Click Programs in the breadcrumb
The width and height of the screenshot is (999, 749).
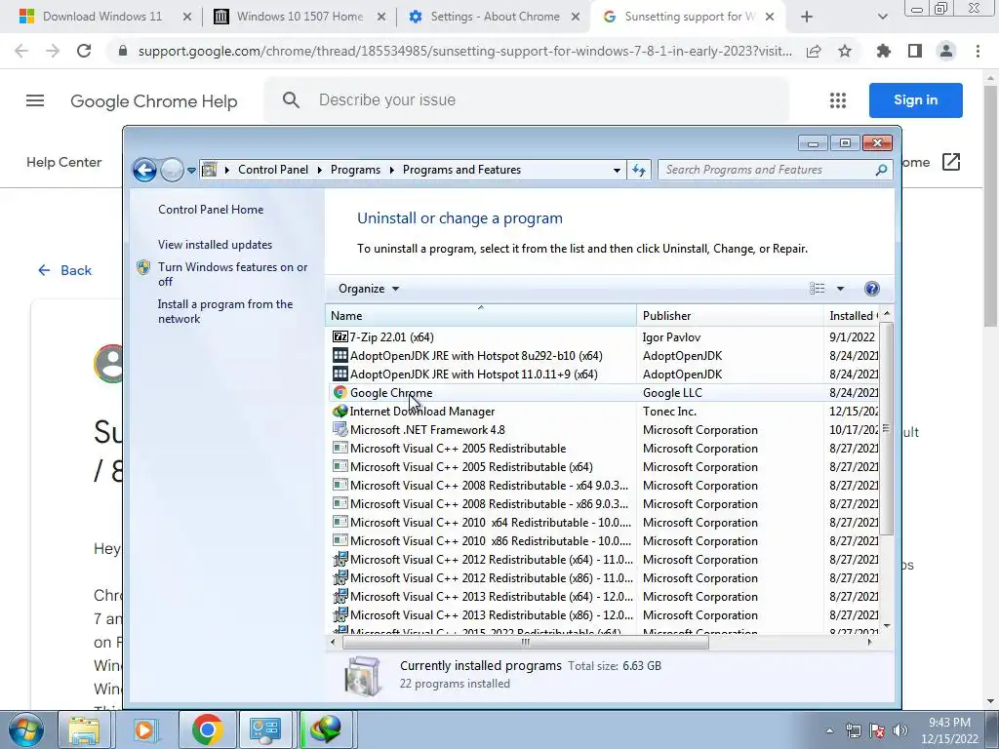[x=355, y=170]
